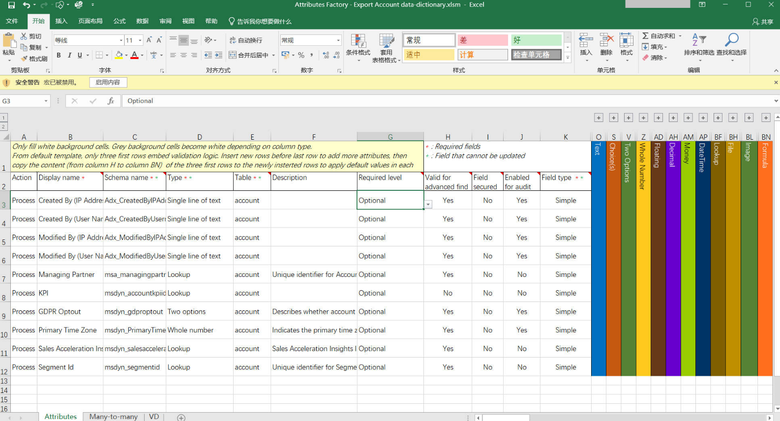Open the font name dropdown showing 等线
The image size is (780, 421).
[x=121, y=40]
